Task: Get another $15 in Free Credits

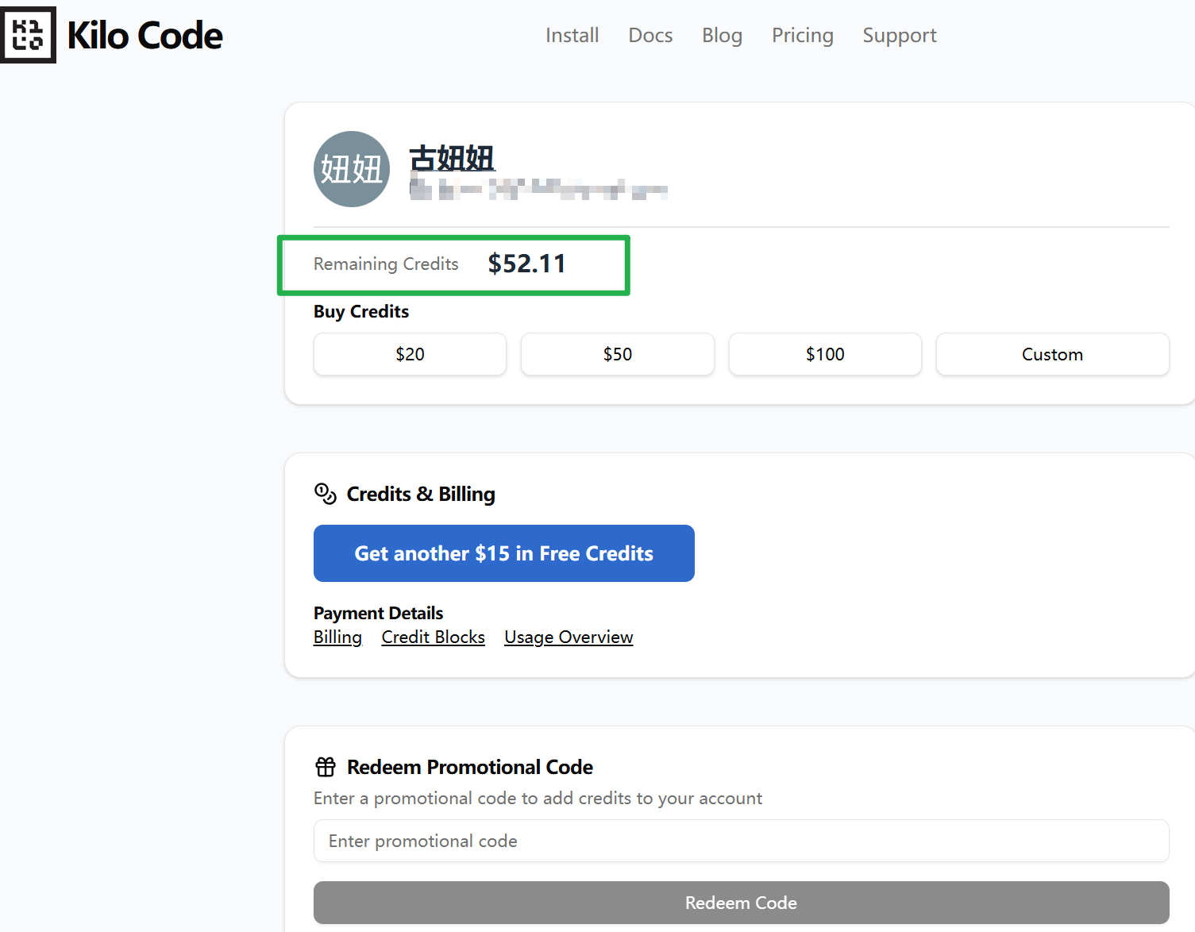Action: click(504, 553)
